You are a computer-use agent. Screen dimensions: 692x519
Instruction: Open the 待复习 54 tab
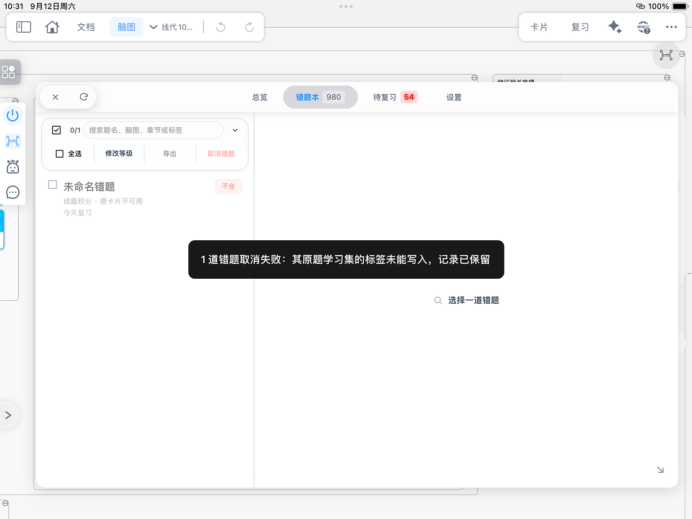[395, 97]
